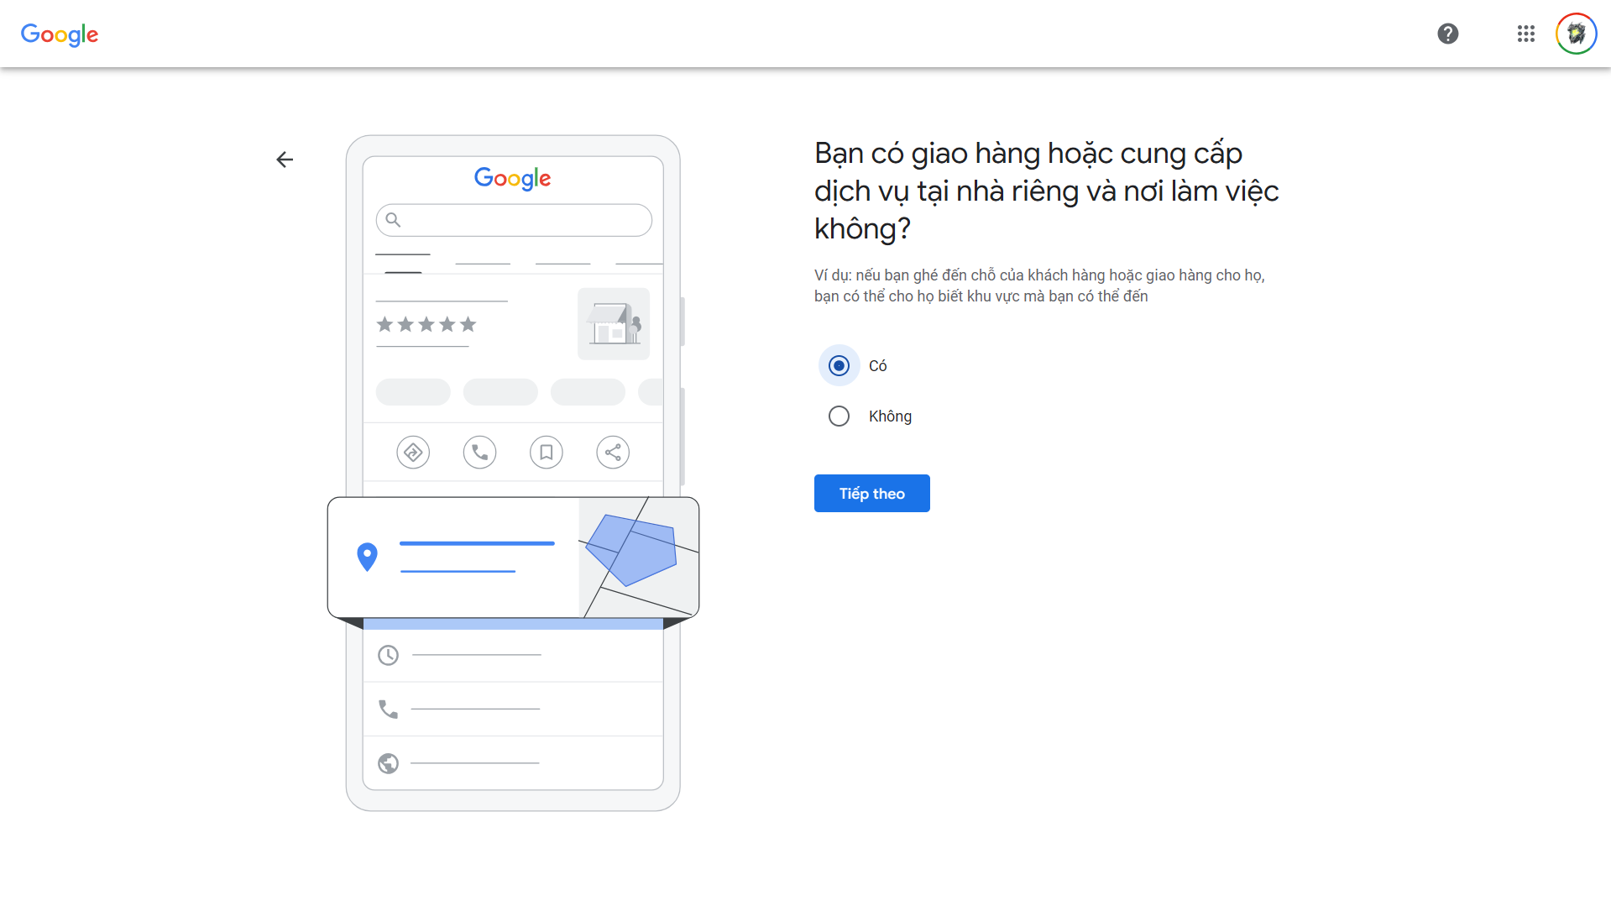Click the globe website icon in illustration
Viewport: 1611px width, 906px height.
click(388, 763)
